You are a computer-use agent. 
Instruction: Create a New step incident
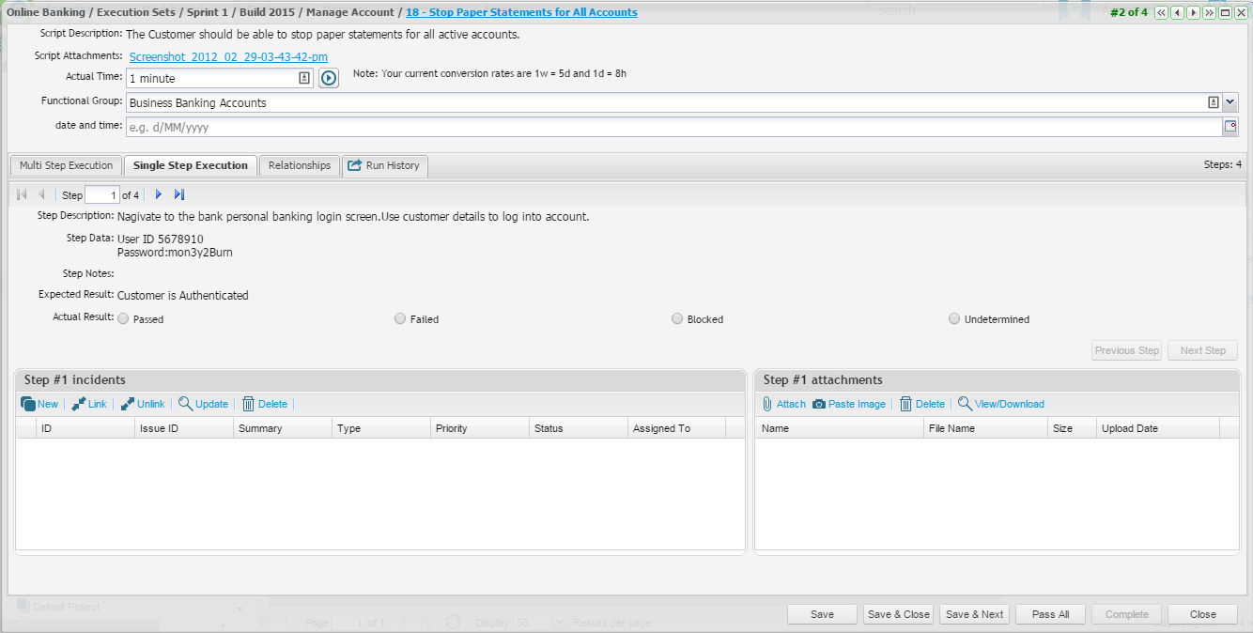39,404
